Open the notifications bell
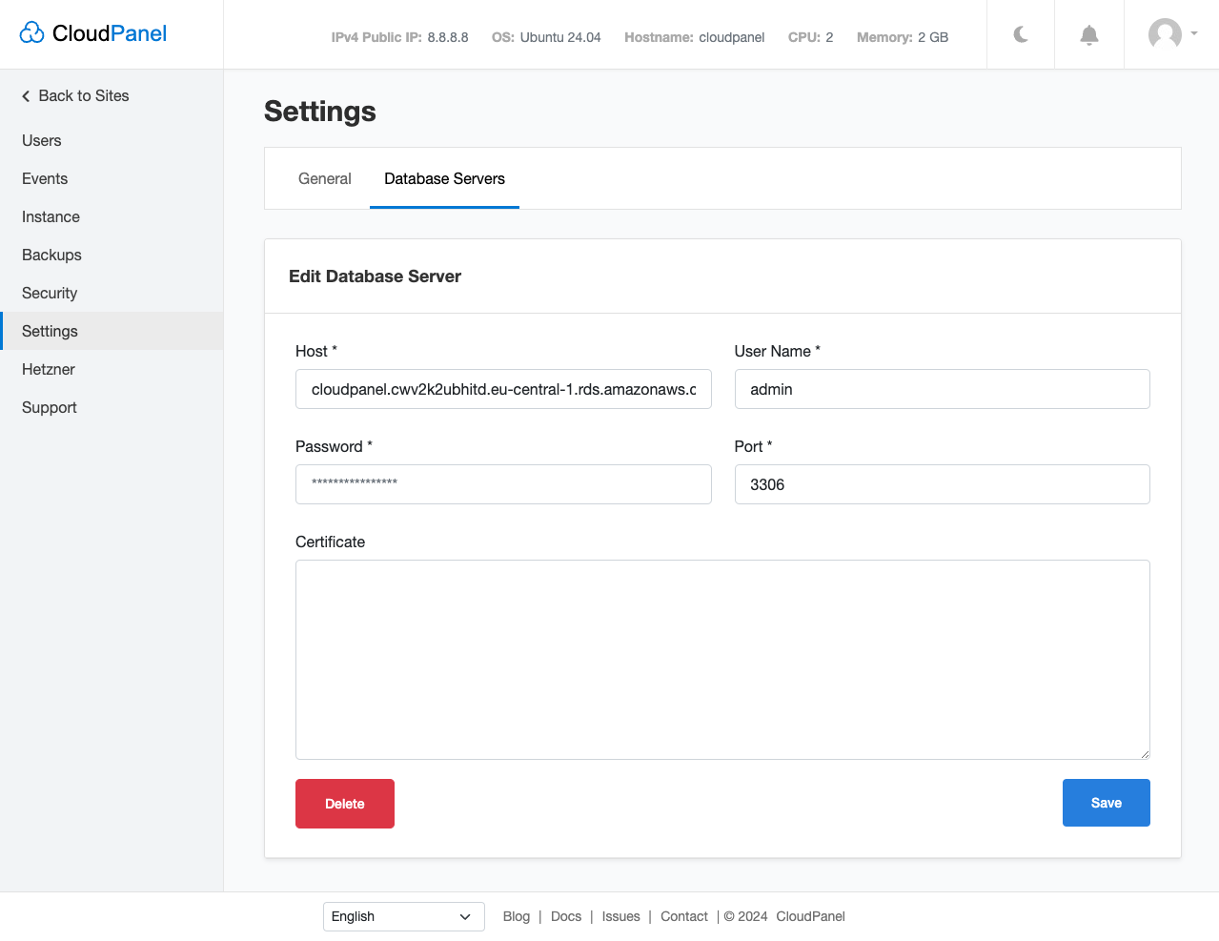Image resolution: width=1219 pixels, height=941 pixels. [1088, 35]
